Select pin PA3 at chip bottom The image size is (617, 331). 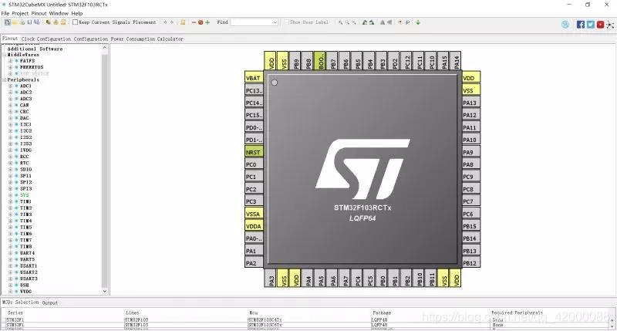[271, 279]
